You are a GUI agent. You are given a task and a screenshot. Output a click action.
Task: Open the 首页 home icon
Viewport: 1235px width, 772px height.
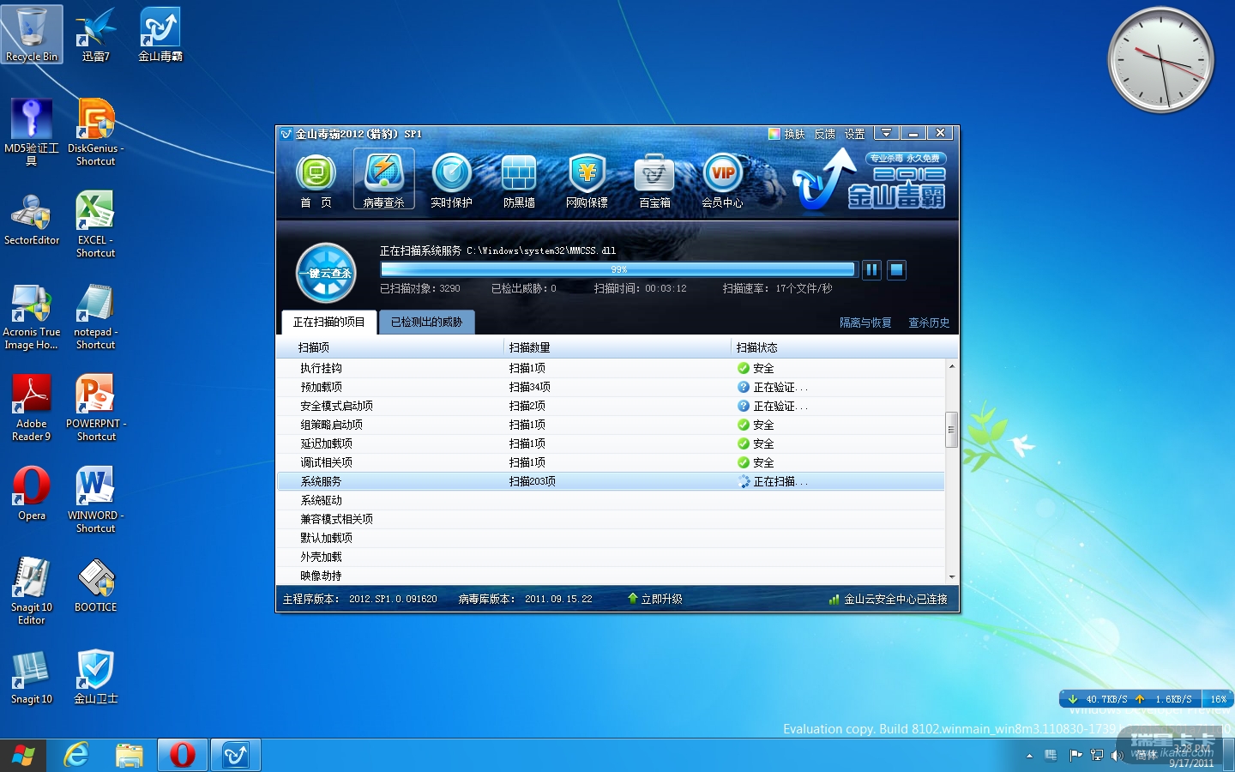(316, 180)
